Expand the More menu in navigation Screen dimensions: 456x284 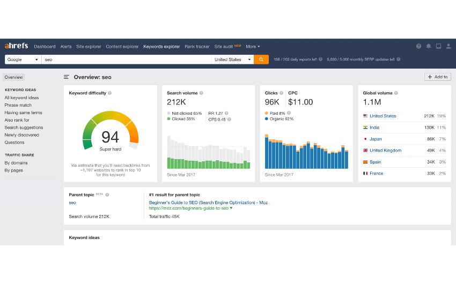[253, 47]
